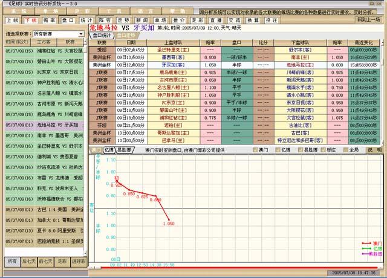This screenshot has width=387, height=278.
Task: Click the 最近变化 column header
Action: click(363, 42)
